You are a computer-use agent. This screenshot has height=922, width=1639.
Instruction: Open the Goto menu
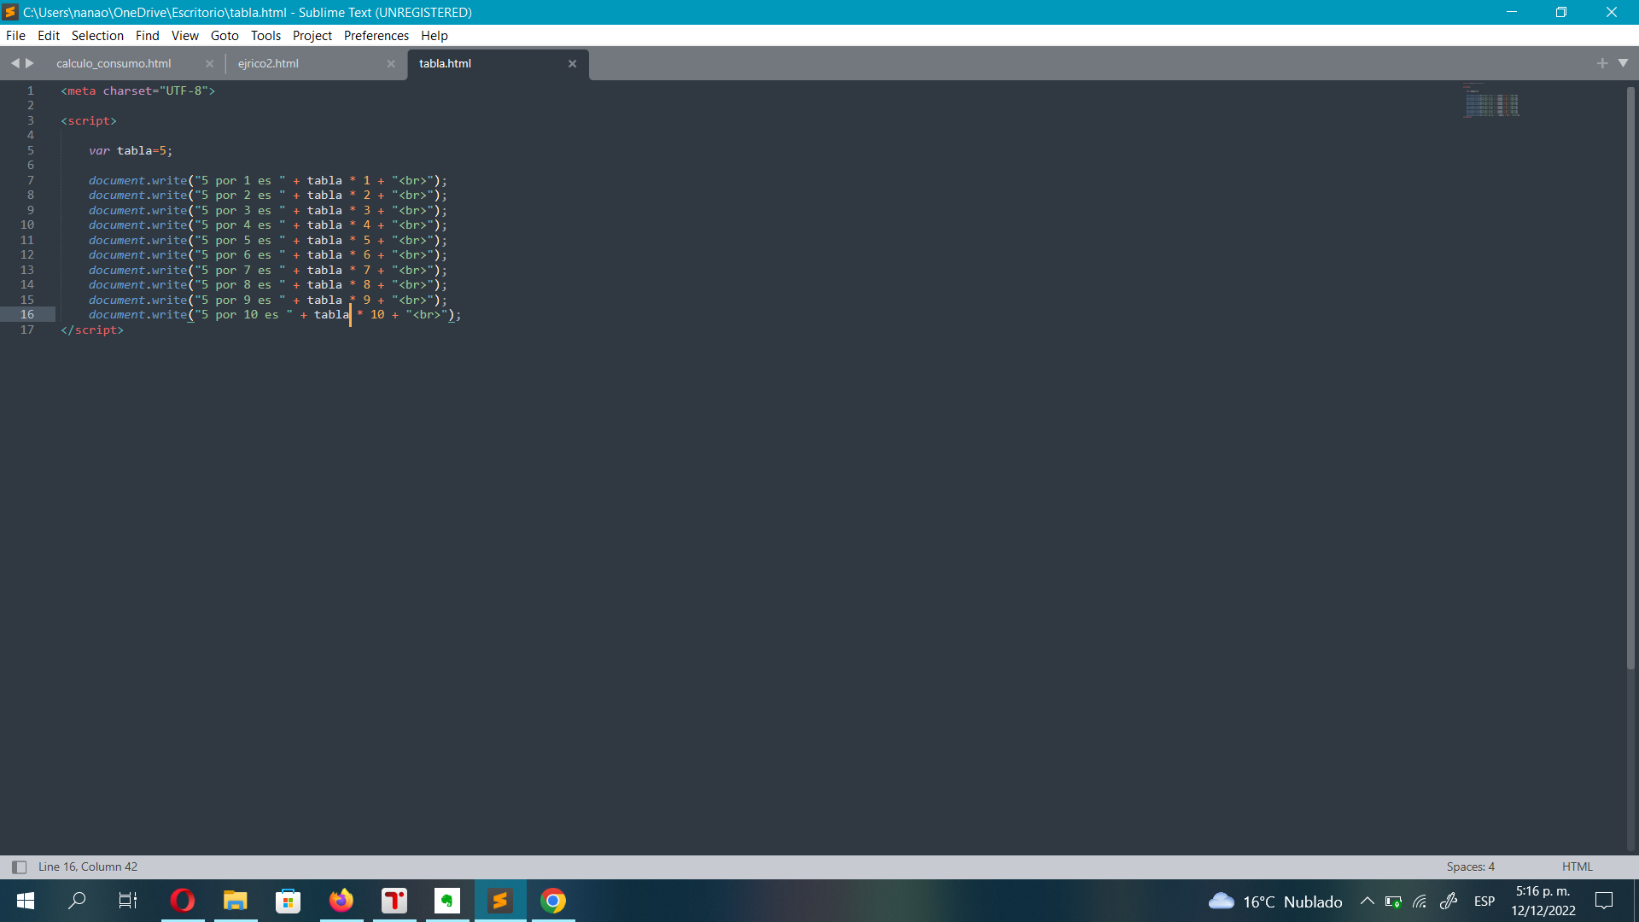coord(225,35)
